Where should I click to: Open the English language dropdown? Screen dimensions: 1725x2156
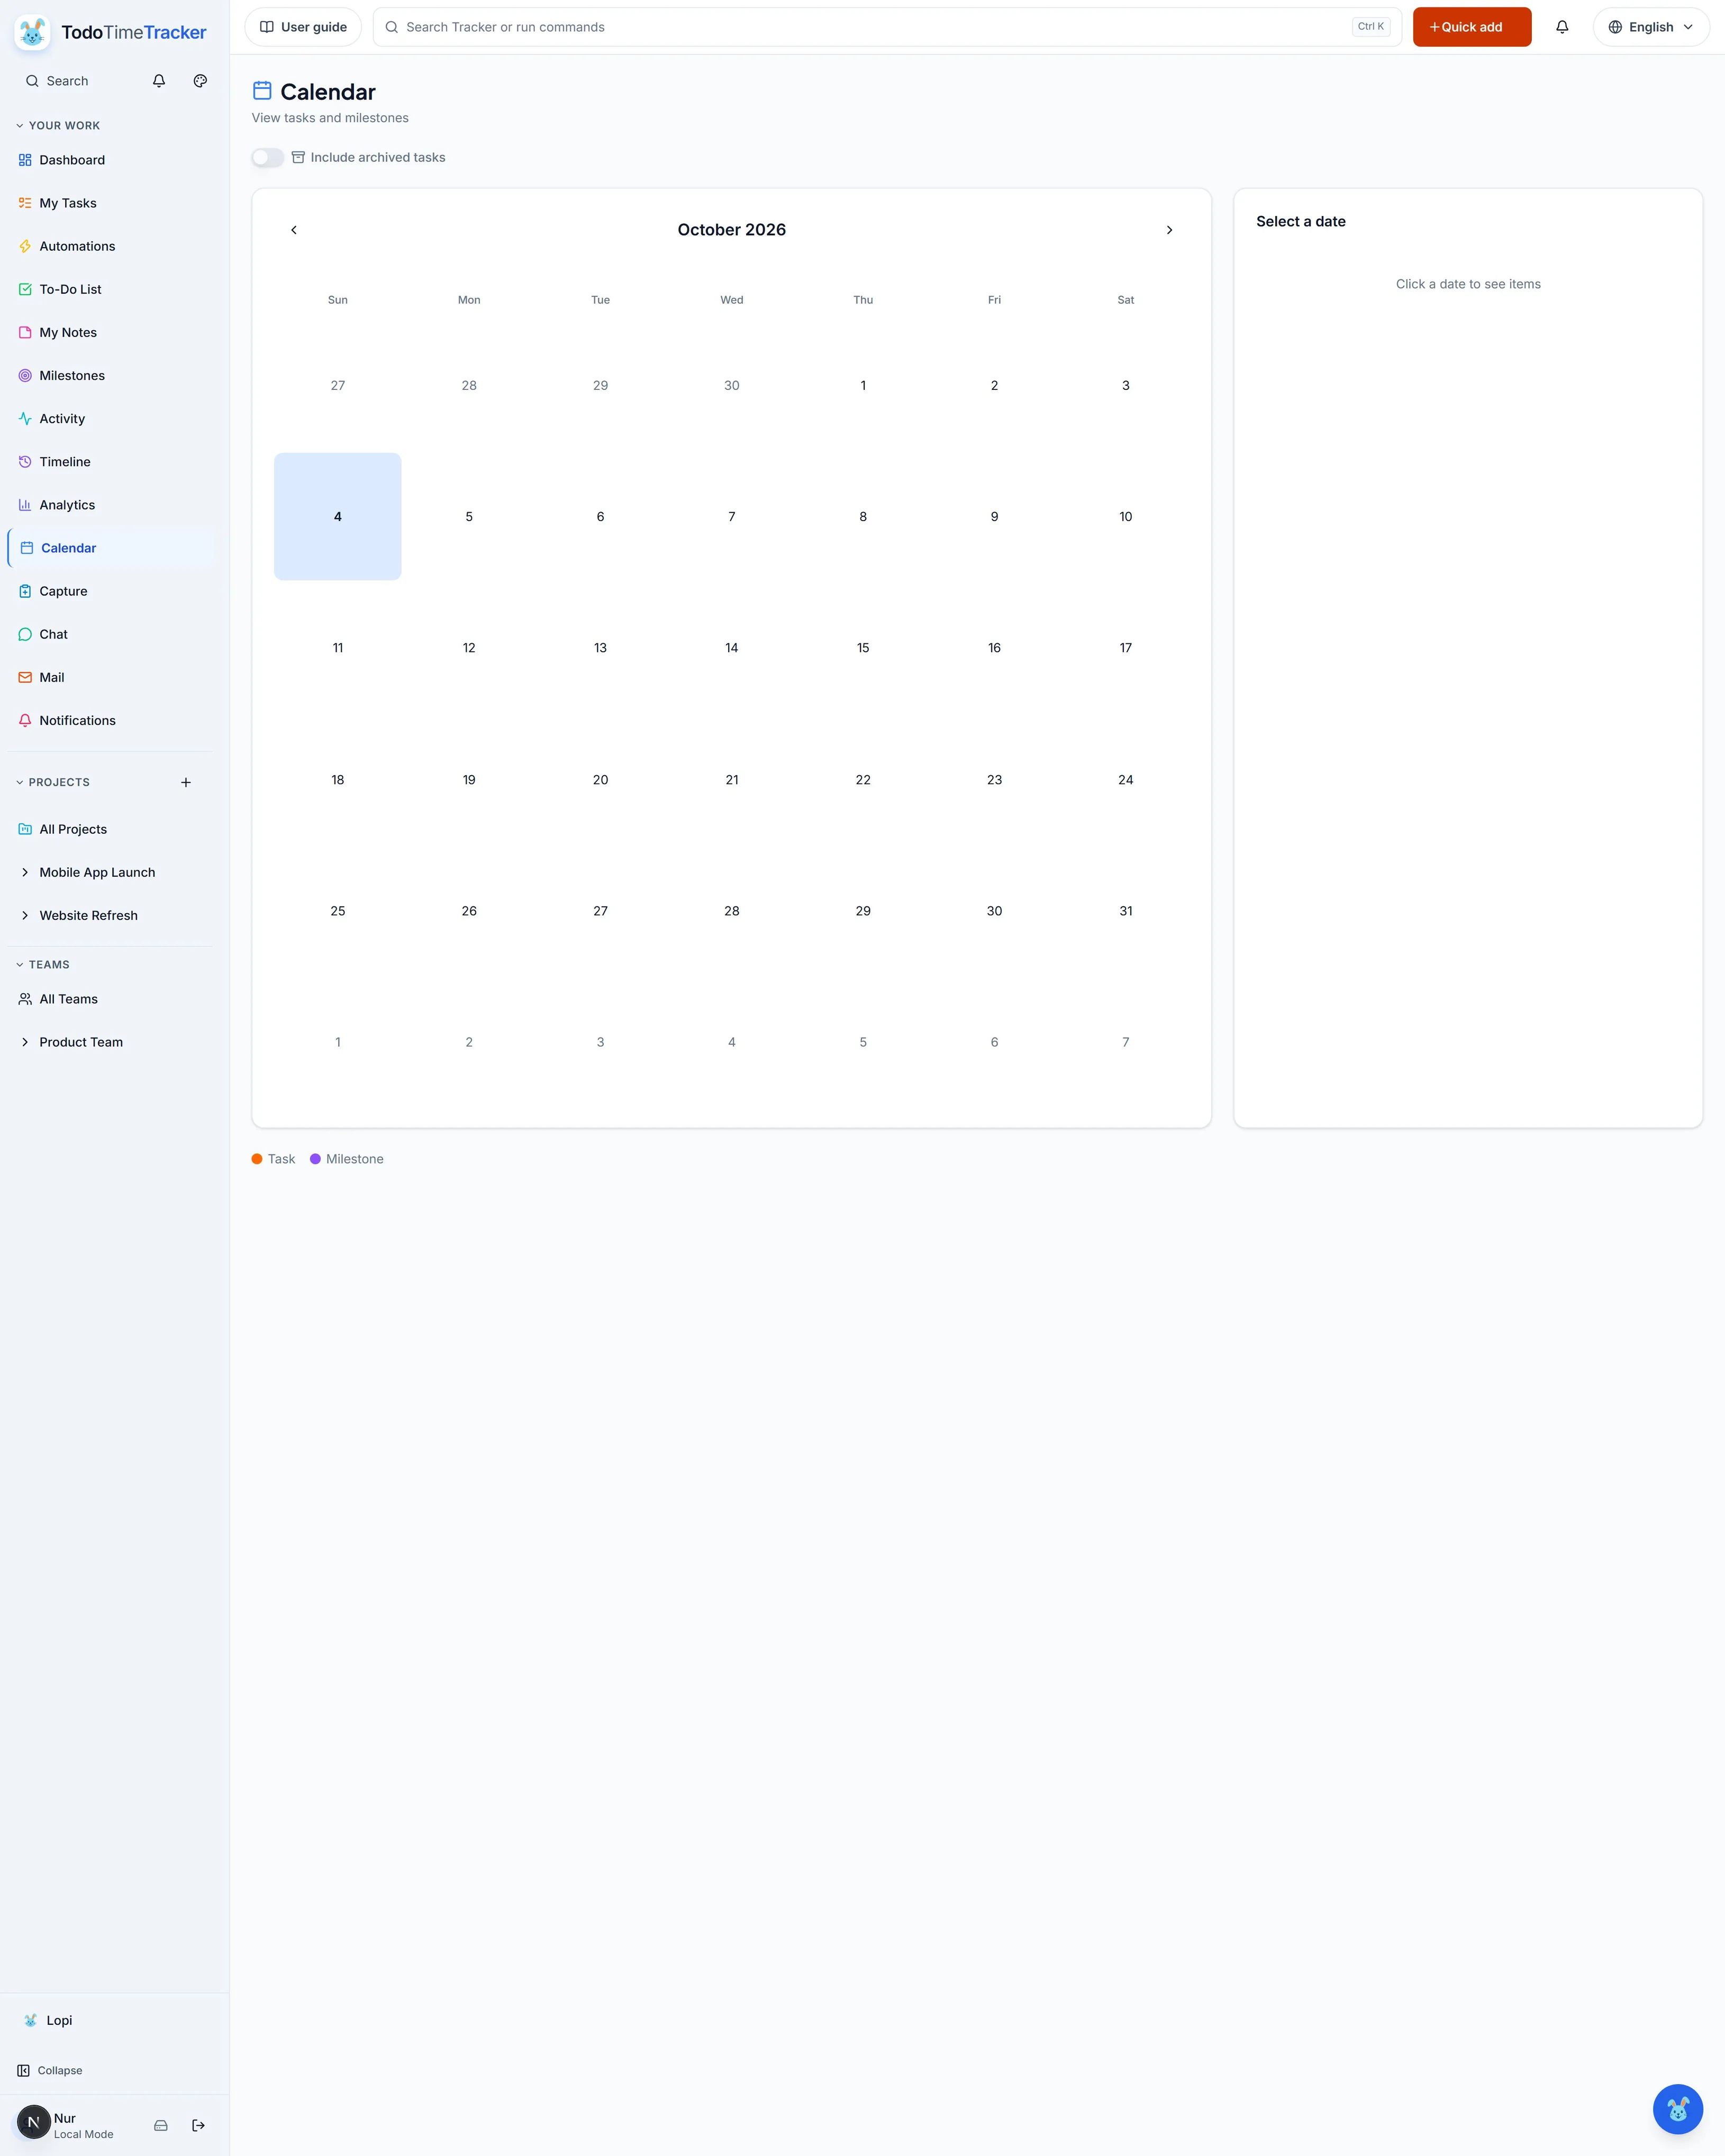pyautogui.click(x=1651, y=27)
